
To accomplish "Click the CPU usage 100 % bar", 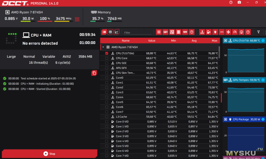I will coord(45,21).
